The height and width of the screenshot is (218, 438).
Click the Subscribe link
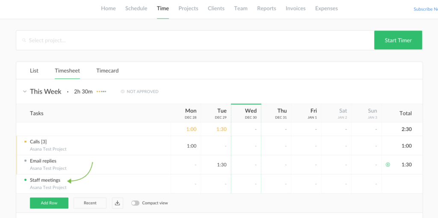426,9
